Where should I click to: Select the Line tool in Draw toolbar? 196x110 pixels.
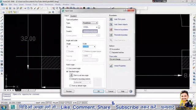2,17
